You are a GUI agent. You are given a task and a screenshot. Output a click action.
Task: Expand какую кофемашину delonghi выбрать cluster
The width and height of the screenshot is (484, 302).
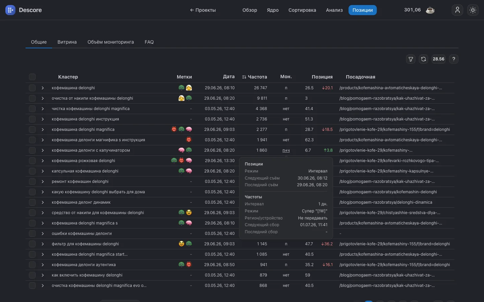tap(43, 192)
